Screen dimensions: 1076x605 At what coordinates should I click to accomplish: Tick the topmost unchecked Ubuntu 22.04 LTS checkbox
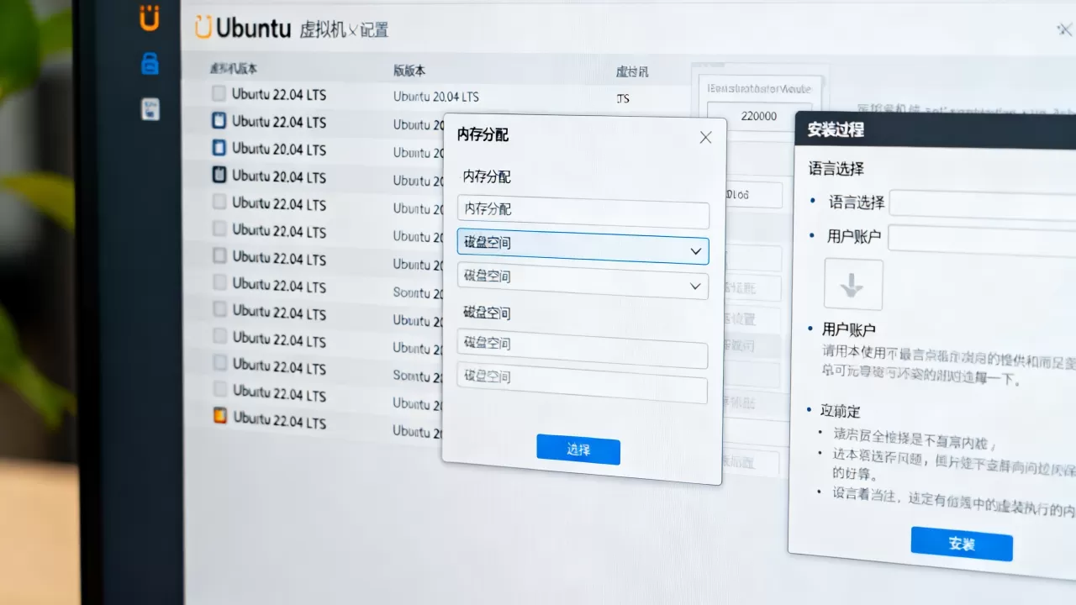(x=219, y=93)
